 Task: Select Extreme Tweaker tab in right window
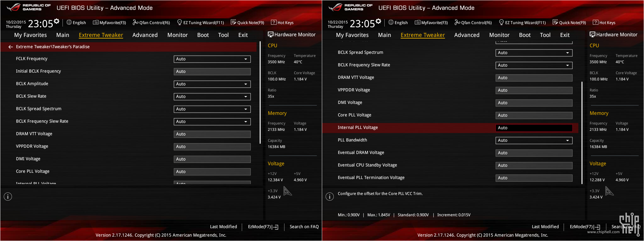click(423, 35)
